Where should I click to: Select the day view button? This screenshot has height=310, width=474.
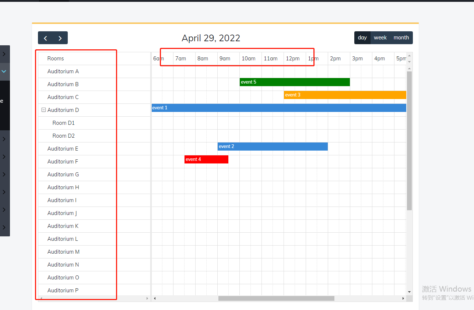click(x=362, y=37)
